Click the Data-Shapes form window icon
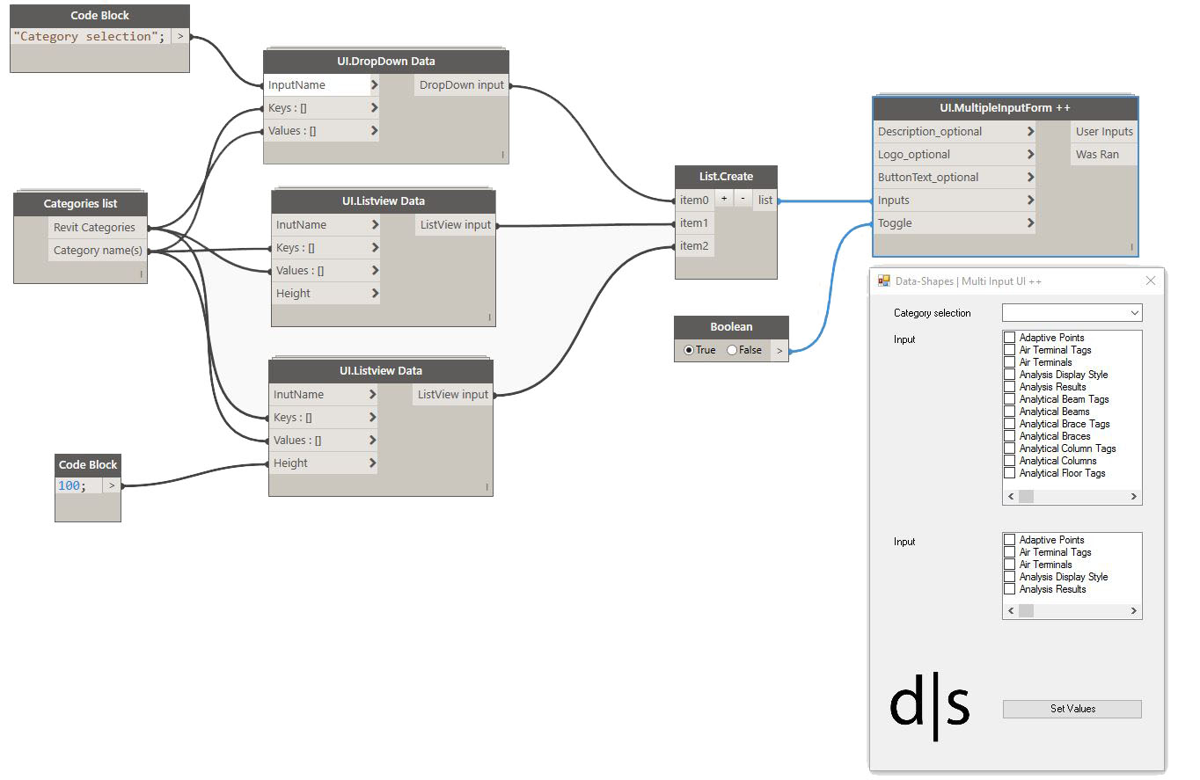 pos(884,281)
